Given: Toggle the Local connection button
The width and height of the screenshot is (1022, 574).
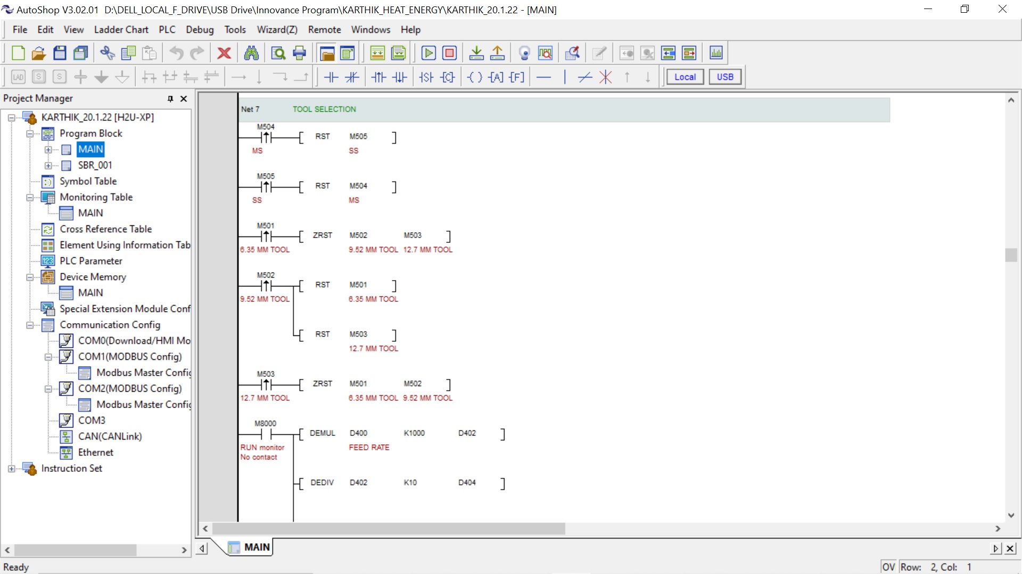Looking at the screenshot, I should point(685,77).
